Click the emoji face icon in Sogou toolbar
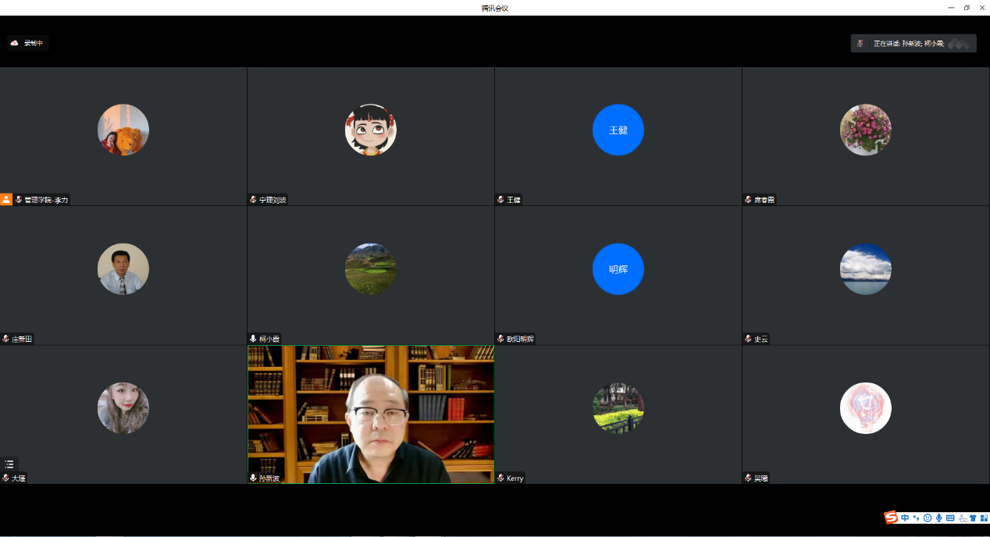The width and height of the screenshot is (990, 537). point(928,517)
